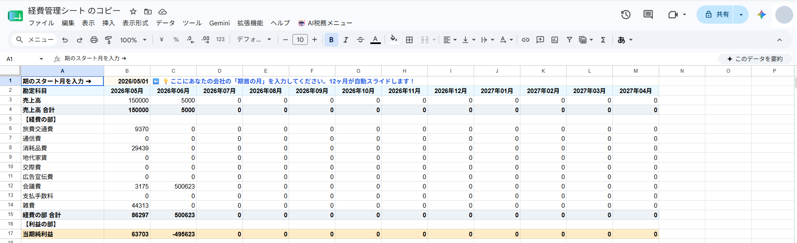Open the zoom 100% dropdown
Screen dimensions: 797x243
coord(133,40)
